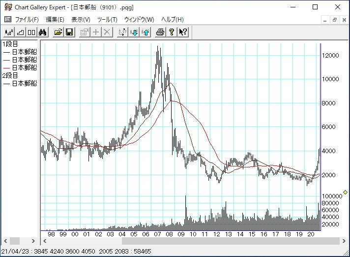
Task: Click the step-line chart toolbar icon
Action: point(20,32)
